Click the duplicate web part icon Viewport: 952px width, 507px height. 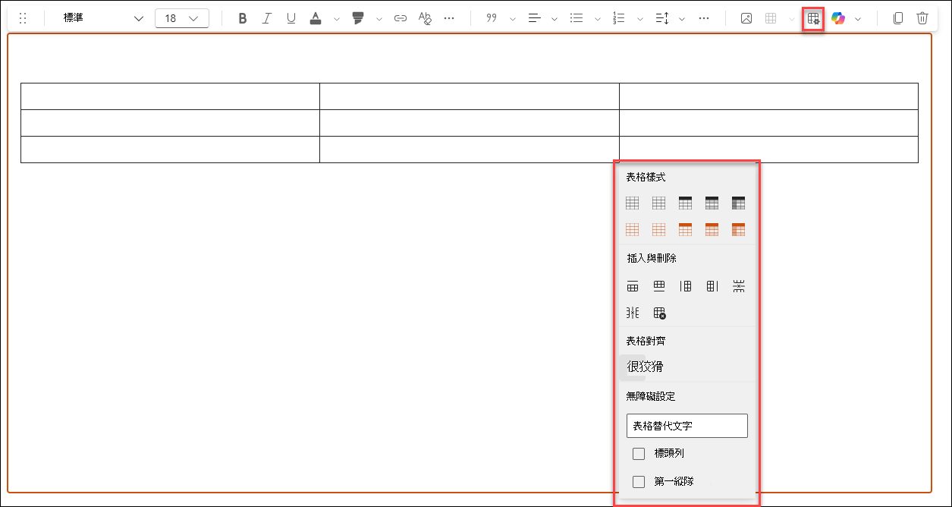click(898, 19)
